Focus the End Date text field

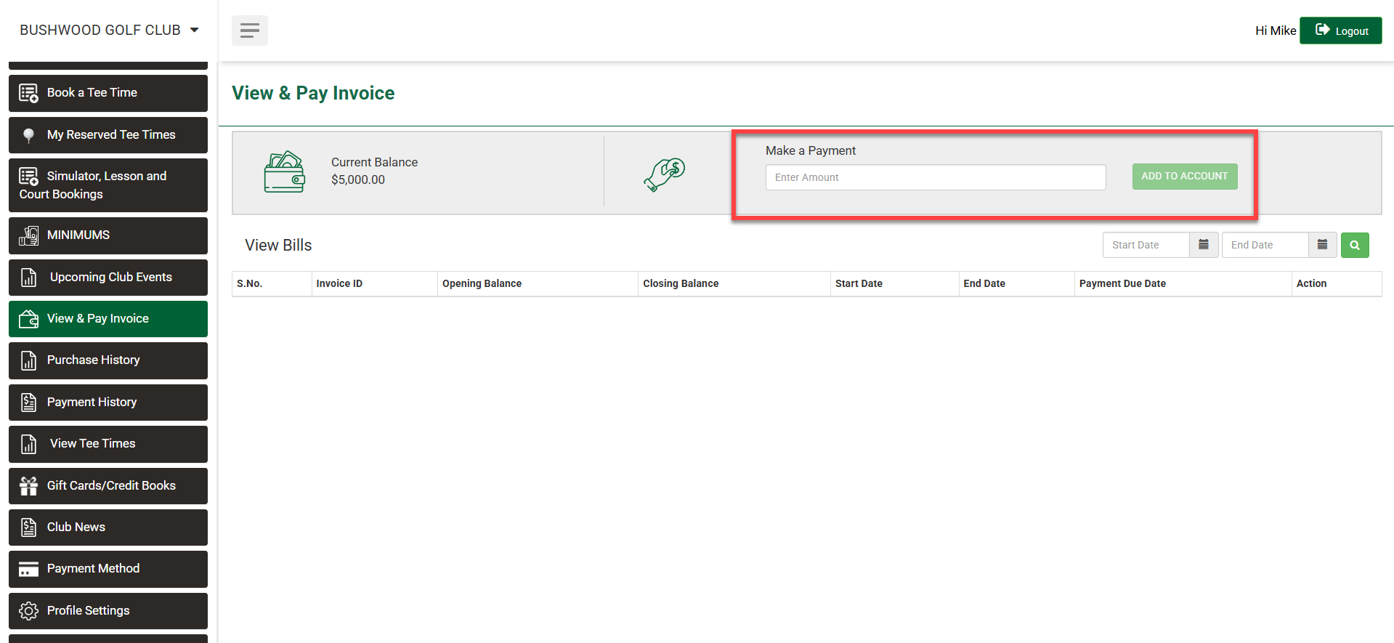coord(1265,245)
